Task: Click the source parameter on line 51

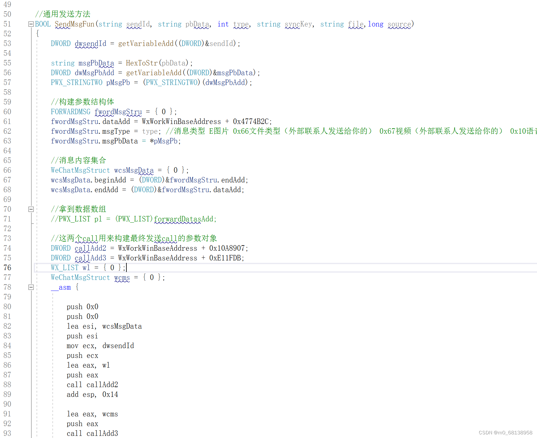Action: 399,24
